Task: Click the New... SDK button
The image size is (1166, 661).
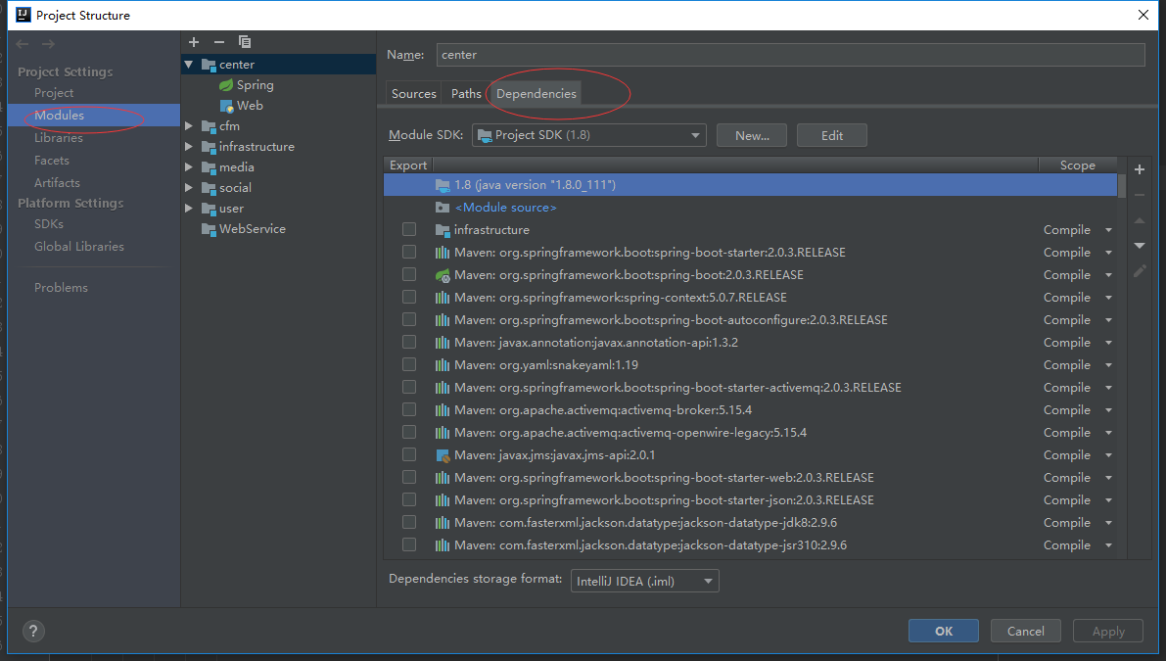Action: (752, 135)
